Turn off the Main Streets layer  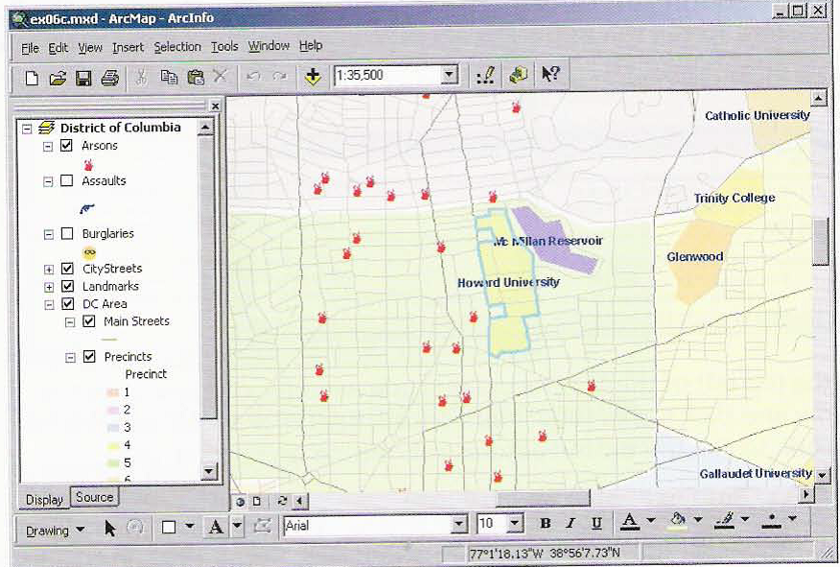(89, 321)
